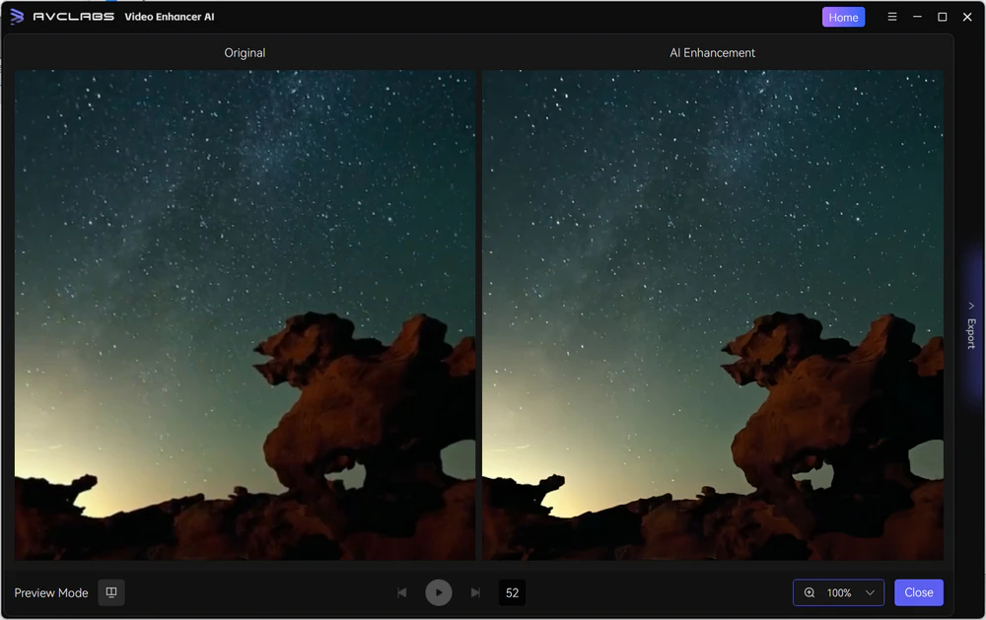Toggle the comparison Preview Mode display
Viewport: 986px width, 620px height.
pos(110,592)
